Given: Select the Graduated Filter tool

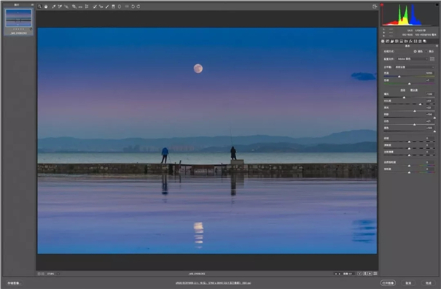Looking at the screenshot, I should click(113, 7).
